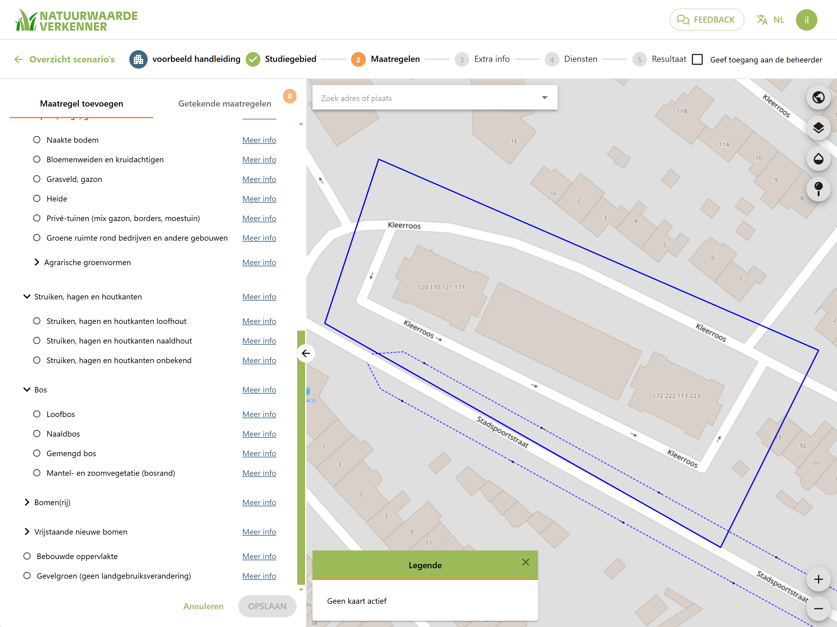
Task: Select the Heide radio option
Action: tap(37, 198)
